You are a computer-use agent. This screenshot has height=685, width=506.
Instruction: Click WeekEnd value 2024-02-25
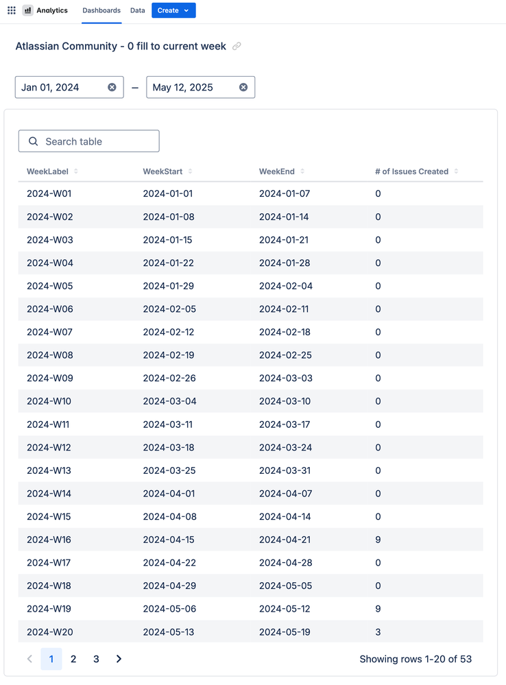285,355
